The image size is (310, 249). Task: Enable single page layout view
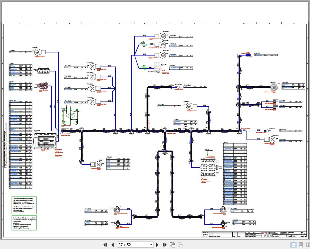(x=293, y=245)
